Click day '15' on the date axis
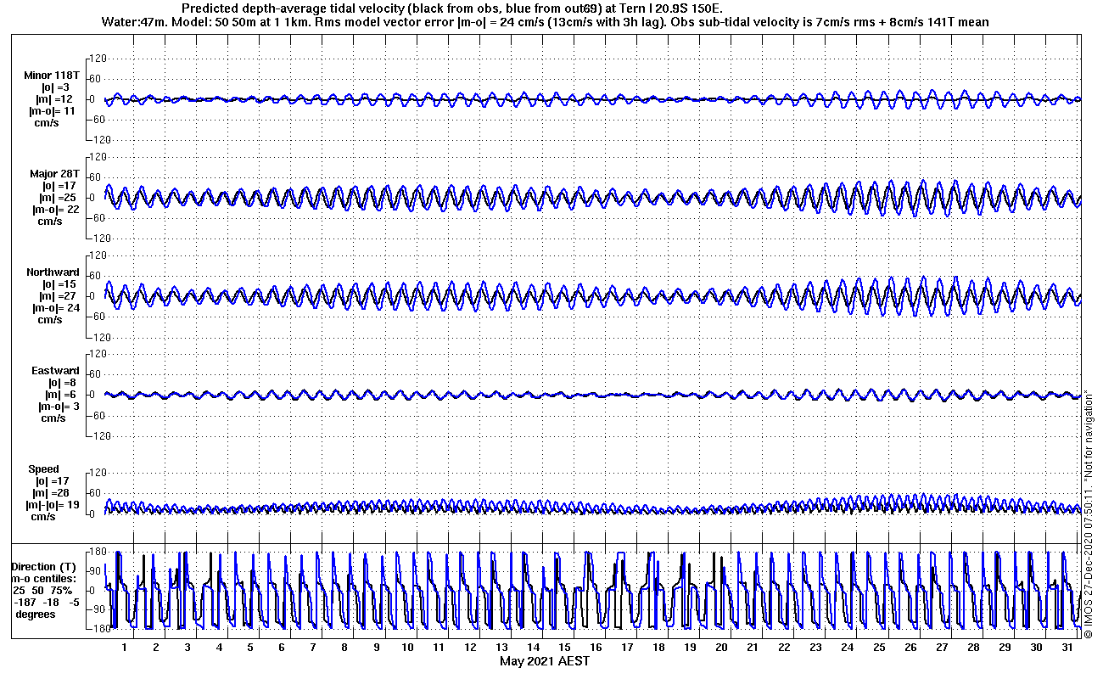Viewport: 1103px width, 679px height. (563, 647)
